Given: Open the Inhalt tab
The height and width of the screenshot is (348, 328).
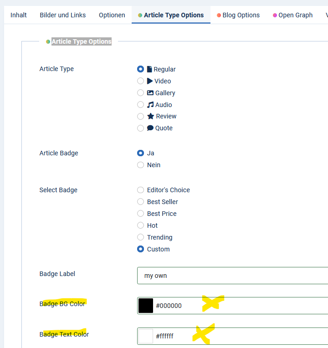Looking at the screenshot, I should tap(18, 15).
